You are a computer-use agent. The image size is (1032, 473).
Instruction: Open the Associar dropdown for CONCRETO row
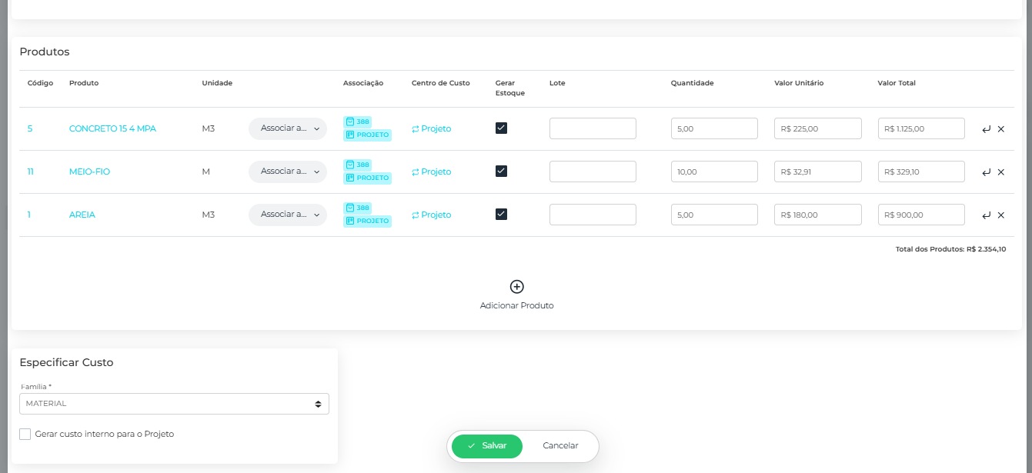tap(288, 128)
